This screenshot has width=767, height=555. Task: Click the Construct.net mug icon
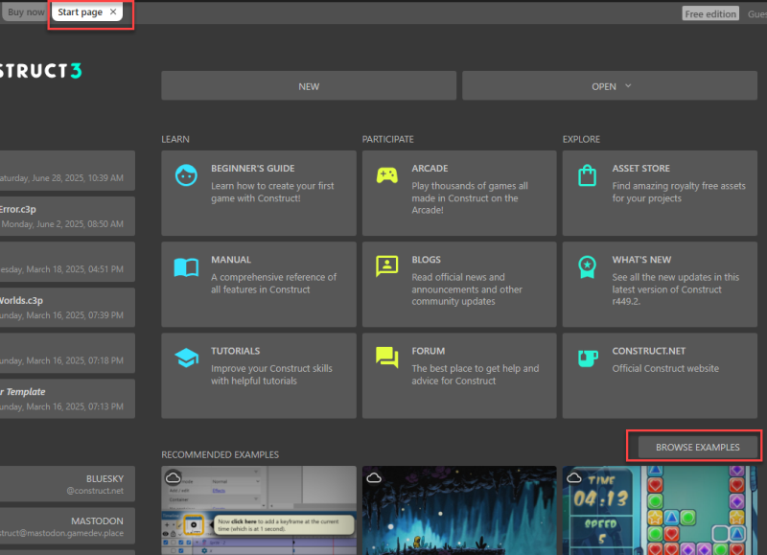click(x=588, y=358)
